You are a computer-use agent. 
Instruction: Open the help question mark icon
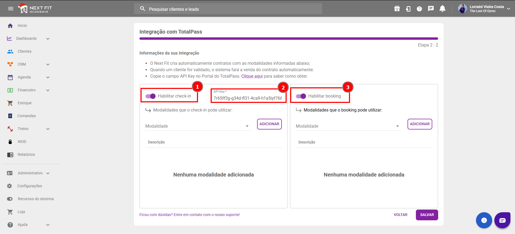click(419, 9)
